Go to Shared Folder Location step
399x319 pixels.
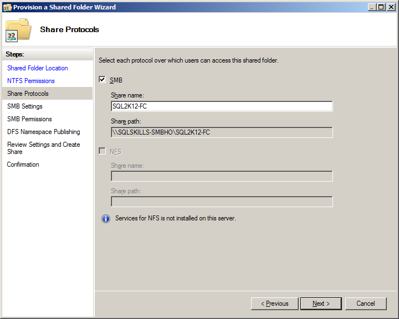tap(38, 68)
